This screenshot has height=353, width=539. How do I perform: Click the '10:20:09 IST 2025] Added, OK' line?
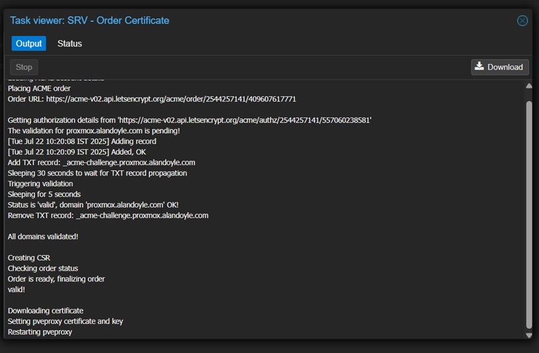pos(77,152)
